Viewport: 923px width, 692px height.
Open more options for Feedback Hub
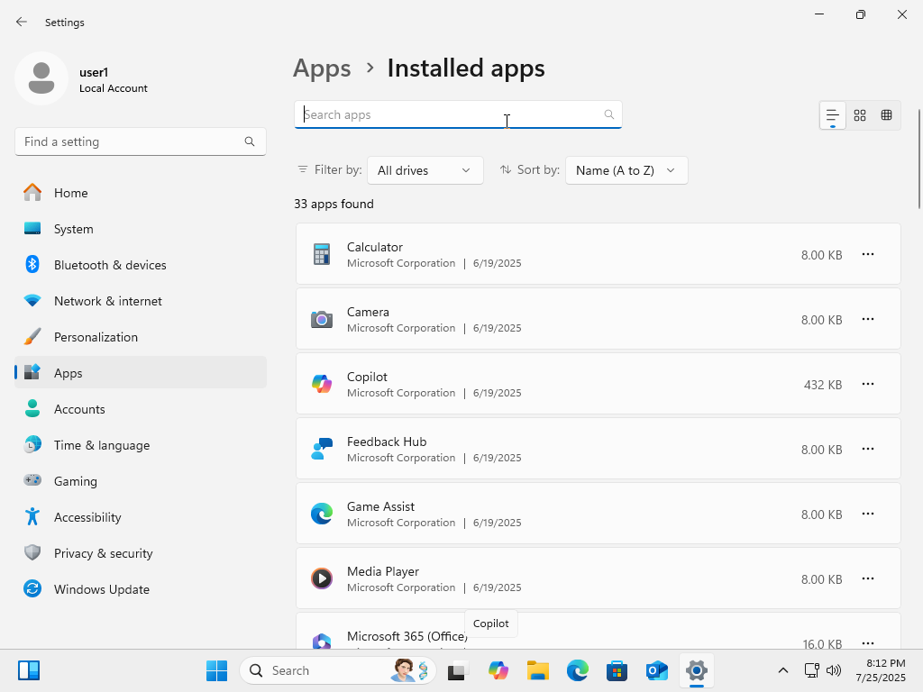tap(868, 449)
